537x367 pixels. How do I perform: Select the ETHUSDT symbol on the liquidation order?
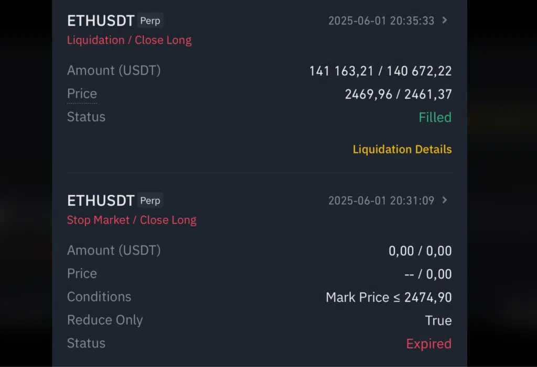100,21
